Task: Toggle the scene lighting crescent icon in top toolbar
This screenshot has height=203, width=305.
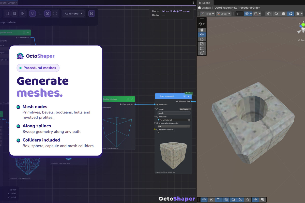Action: pyautogui.click(x=291, y=14)
